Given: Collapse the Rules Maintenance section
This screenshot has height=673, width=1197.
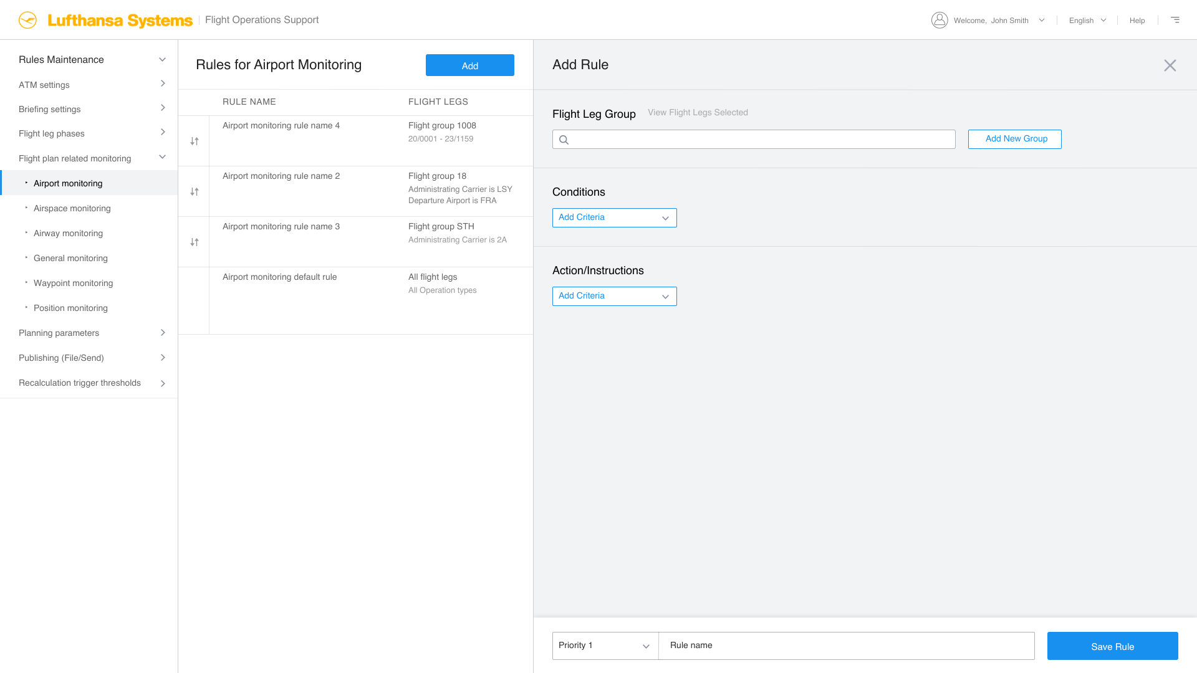Looking at the screenshot, I should [x=162, y=60].
